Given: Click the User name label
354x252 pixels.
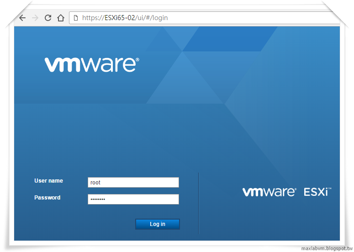Looking at the screenshot, I should pyautogui.click(x=48, y=181).
